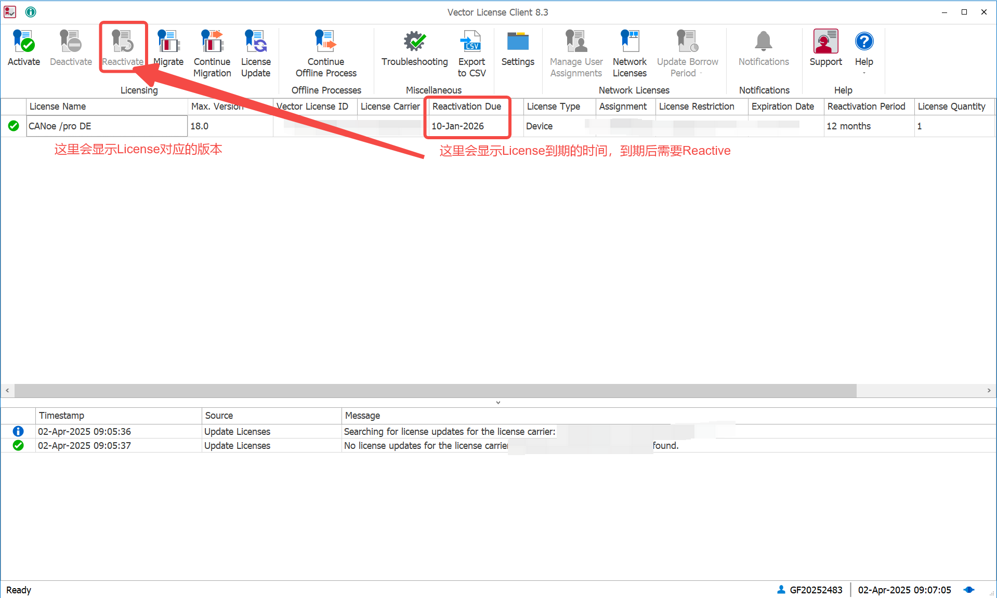Click the GF20252483 user name
997x598 pixels.
(x=816, y=590)
